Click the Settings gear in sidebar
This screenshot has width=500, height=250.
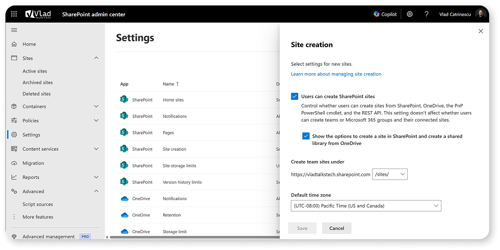[14, 134]
